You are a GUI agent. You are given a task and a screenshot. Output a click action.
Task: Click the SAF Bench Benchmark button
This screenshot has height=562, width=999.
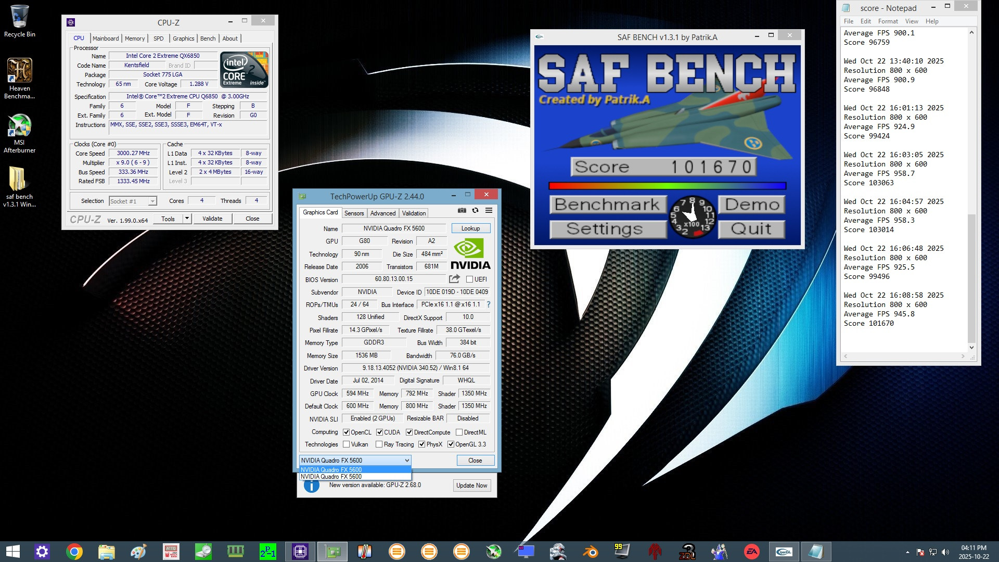point(607,205)
